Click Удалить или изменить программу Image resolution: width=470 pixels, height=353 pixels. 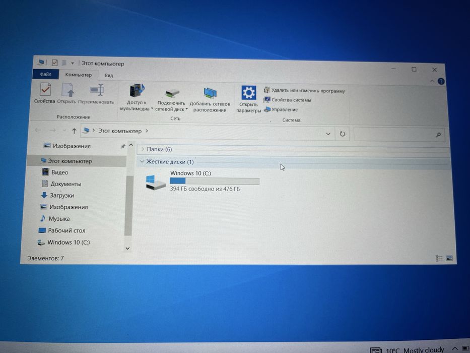click(x=304, y=90)
